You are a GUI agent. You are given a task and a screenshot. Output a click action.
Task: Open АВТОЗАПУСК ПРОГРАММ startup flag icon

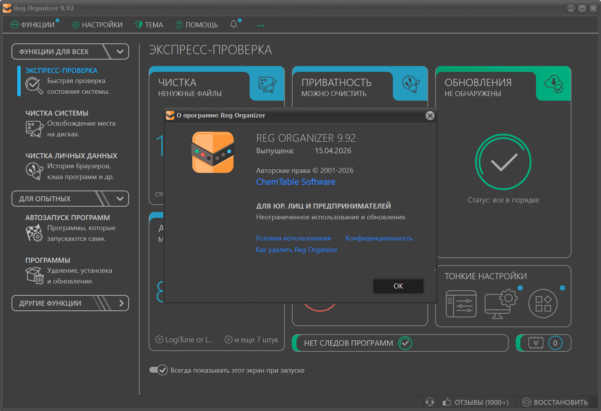tap(34, 233)
